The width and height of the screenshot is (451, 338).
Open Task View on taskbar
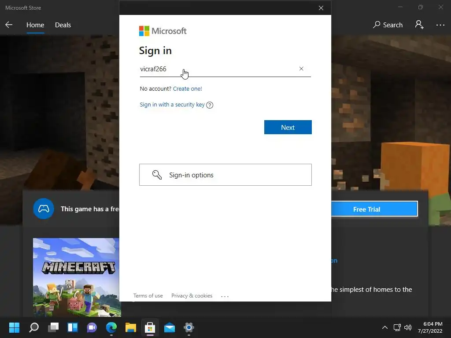(53, 327)
